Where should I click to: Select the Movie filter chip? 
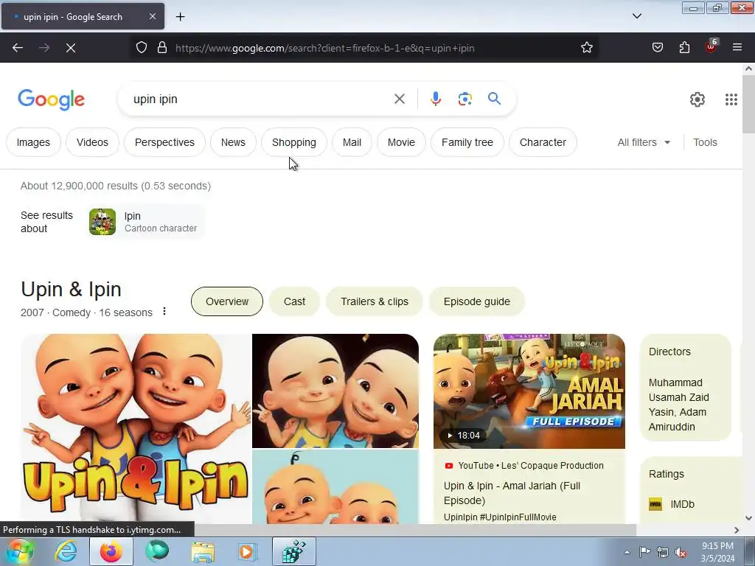pyautogui.click(x=401, y=142)
